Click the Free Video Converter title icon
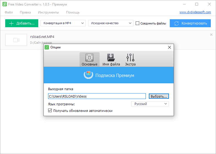 pos(5,4)
